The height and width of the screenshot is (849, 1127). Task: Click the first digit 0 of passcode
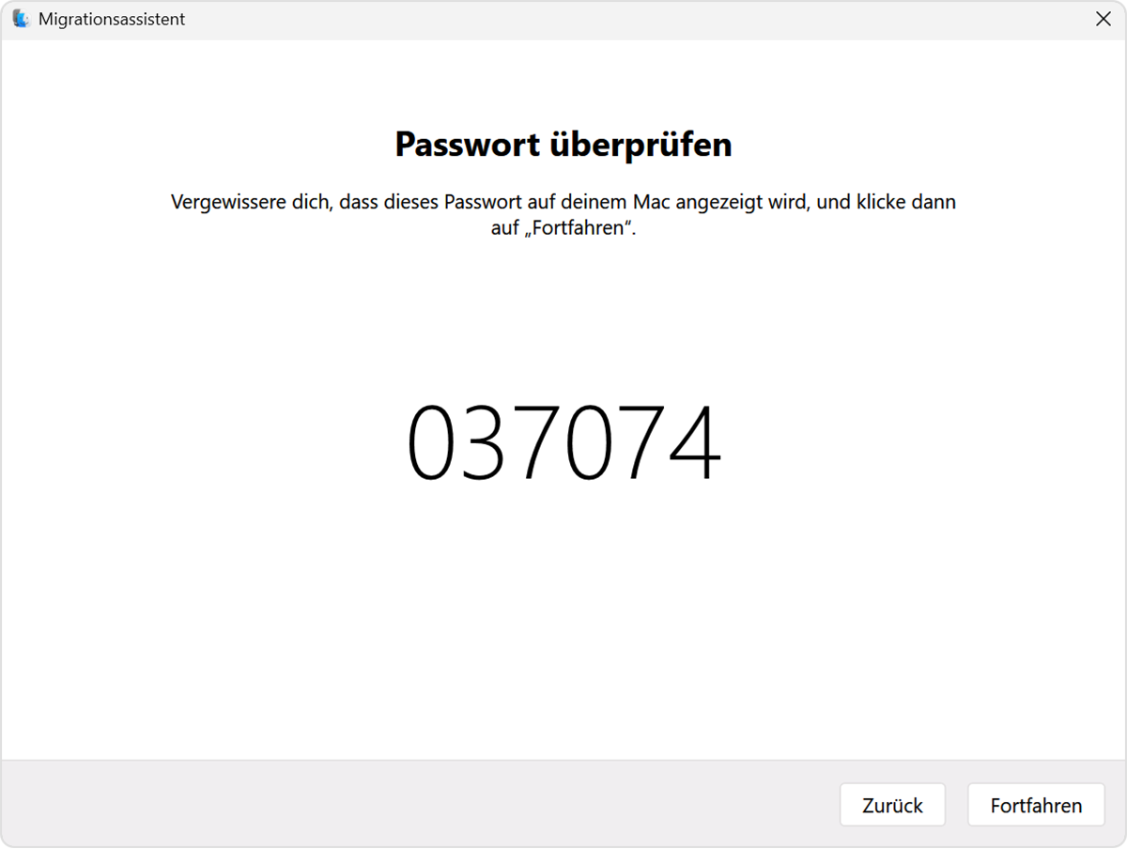[x=431, y=442]
